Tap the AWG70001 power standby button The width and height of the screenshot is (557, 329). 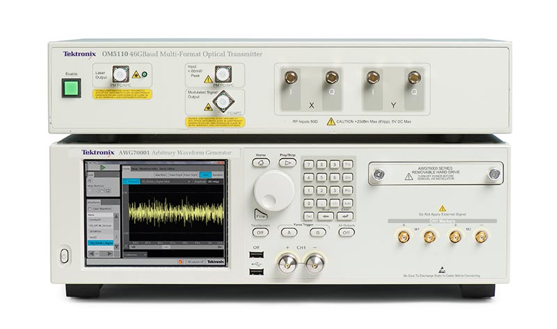(x=64, y=256)
